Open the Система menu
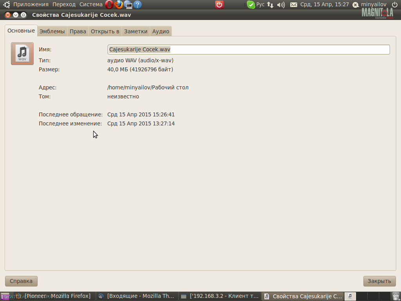Screen dimensions: 401x301 pyautogui.click(x=91, y=5)
